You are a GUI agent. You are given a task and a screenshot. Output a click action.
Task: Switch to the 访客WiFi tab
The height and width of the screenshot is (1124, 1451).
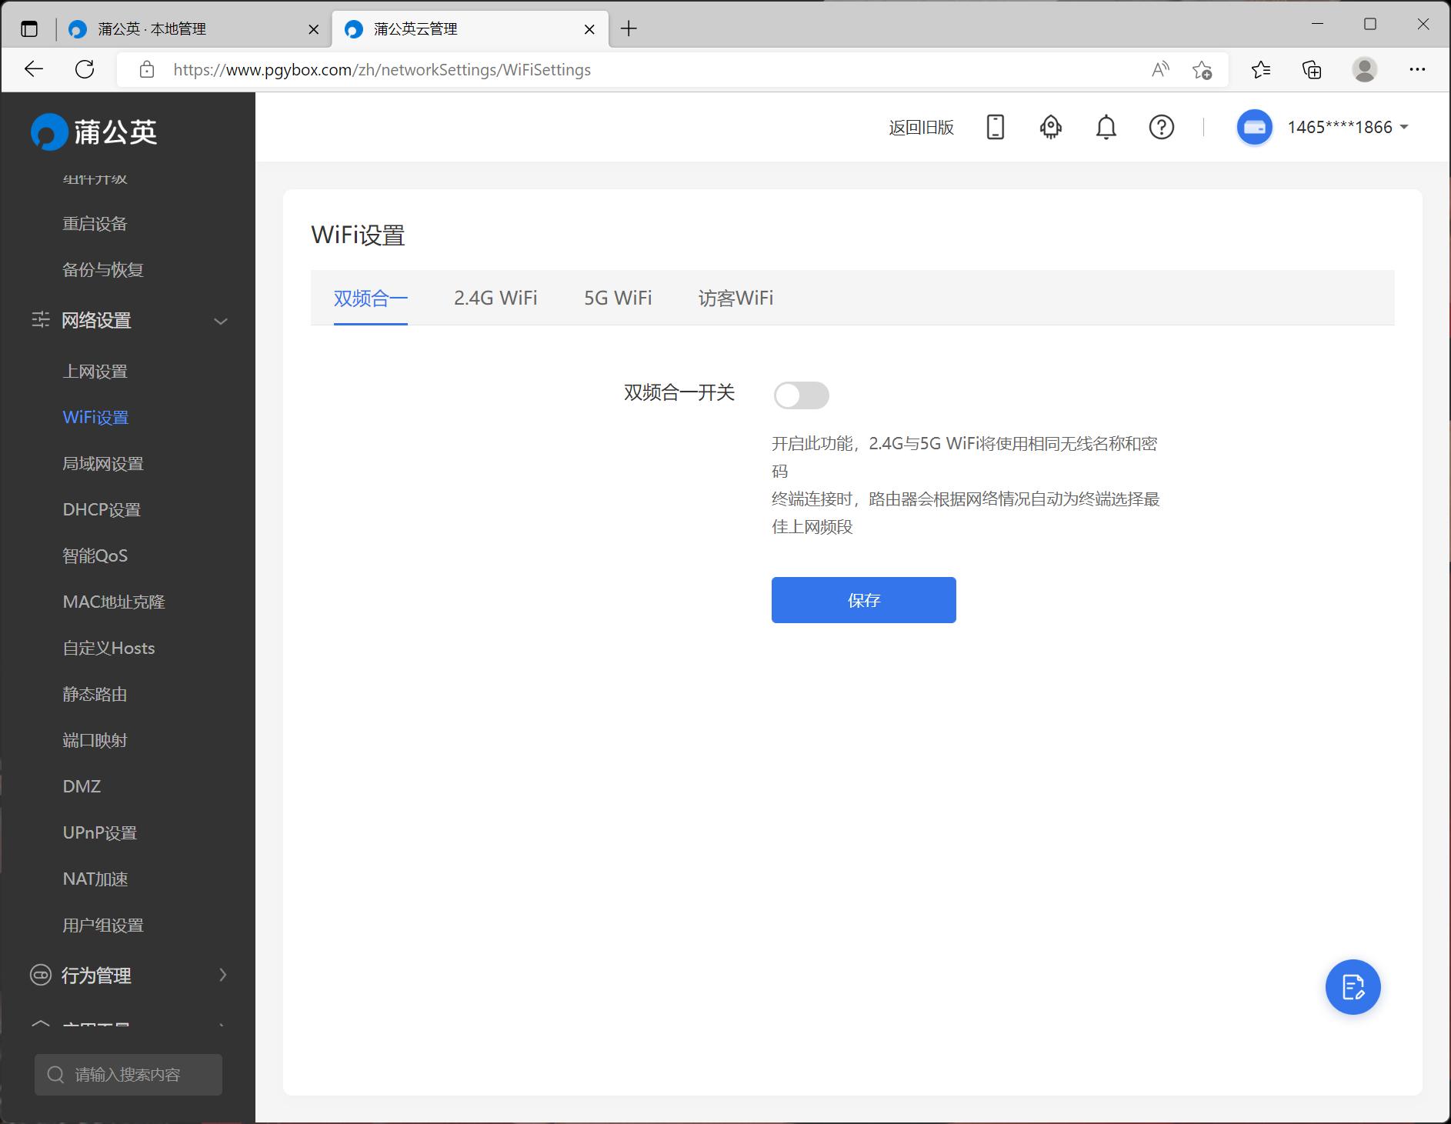pyautogui.click(x=736, y=298)
